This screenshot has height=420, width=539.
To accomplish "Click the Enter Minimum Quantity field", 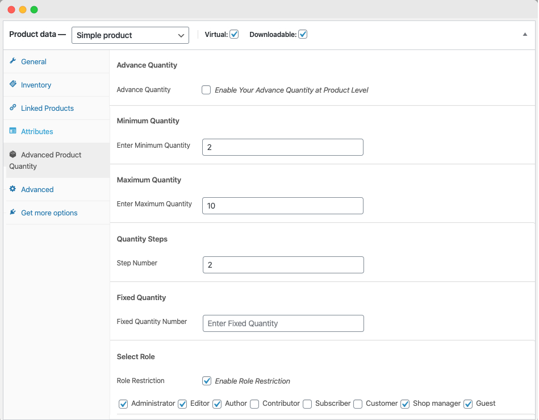I will (282, 147).
